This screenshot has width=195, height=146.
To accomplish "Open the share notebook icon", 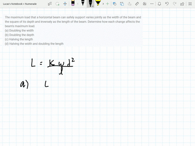I will (182, 4).
